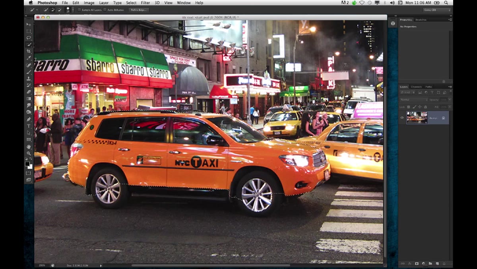
Task: Select the Hand tool
Action: 29,146
